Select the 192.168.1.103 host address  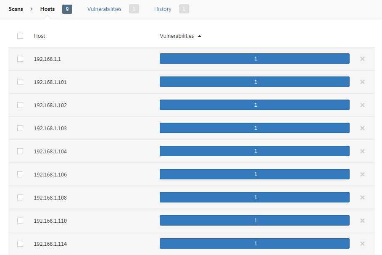point(50,129)
